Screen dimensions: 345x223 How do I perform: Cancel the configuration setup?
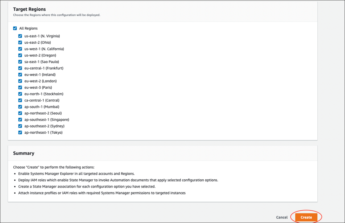point(282,217)
